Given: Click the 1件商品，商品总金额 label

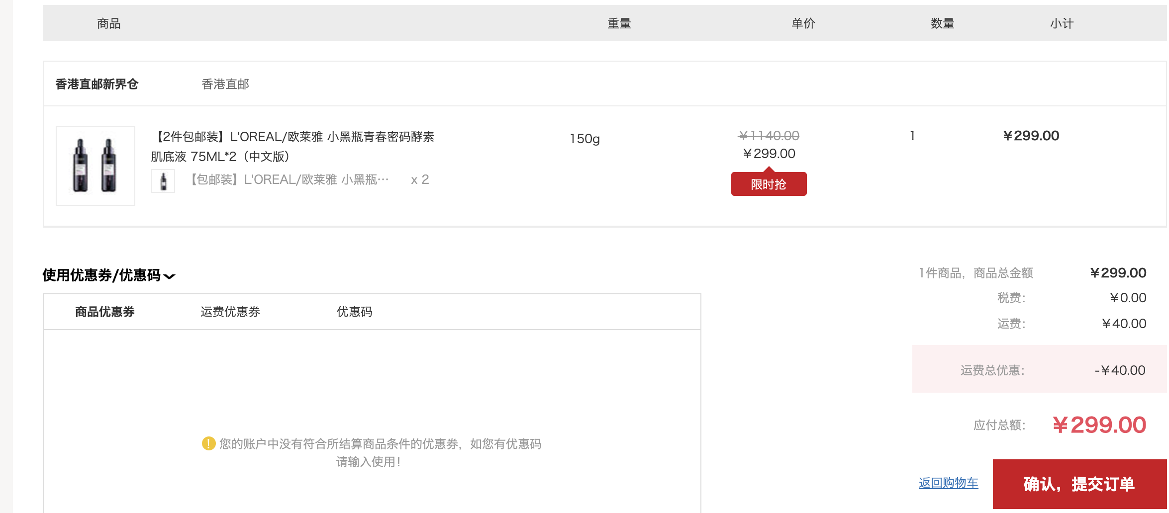Looking at the screenshot, I should [x=976, y=273].
